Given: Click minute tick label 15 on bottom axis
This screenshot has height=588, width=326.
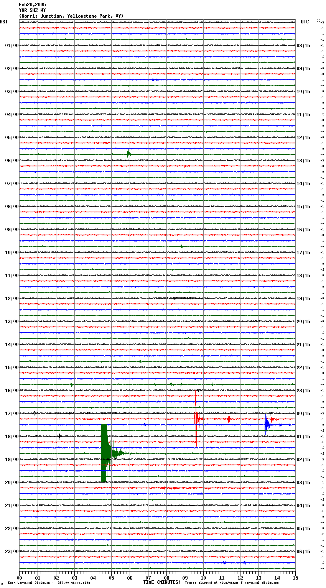Looking at the screenshot, I should (295, 578).
